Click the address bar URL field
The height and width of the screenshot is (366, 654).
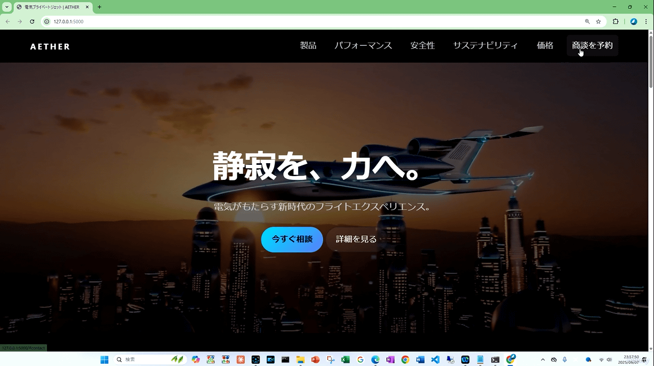click(280, 21)
